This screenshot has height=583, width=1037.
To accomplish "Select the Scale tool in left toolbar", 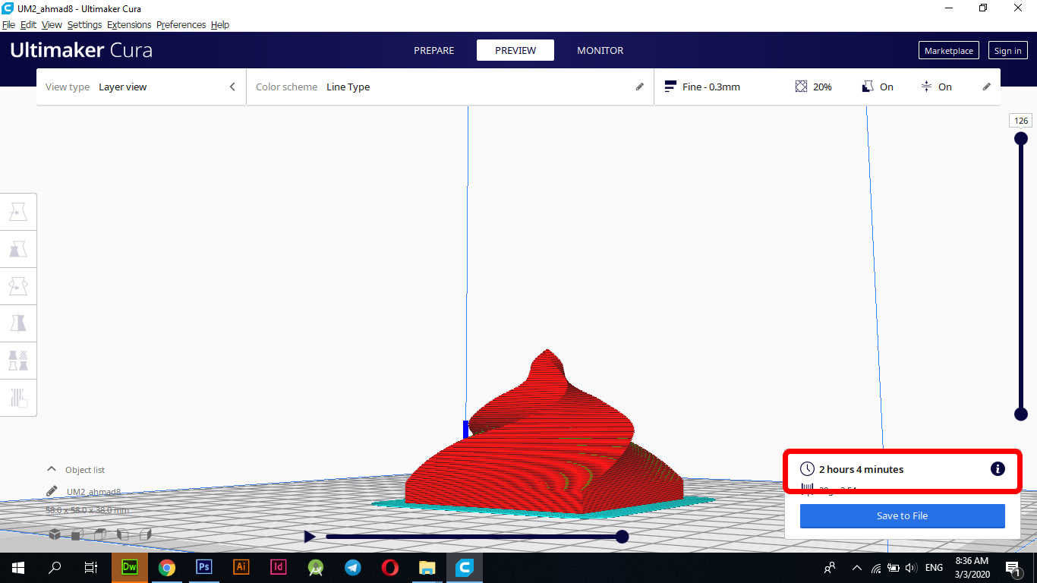I will [18, 249].
